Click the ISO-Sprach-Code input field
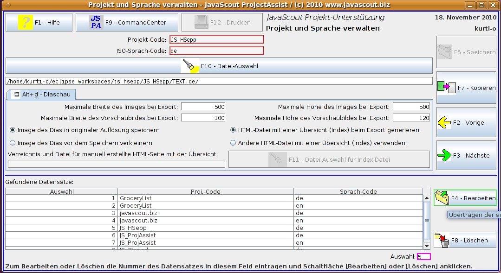 216,51
